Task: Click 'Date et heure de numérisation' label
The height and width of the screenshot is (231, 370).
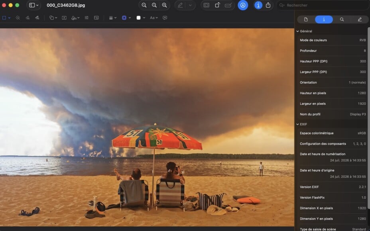Action: tap(323, 154)
